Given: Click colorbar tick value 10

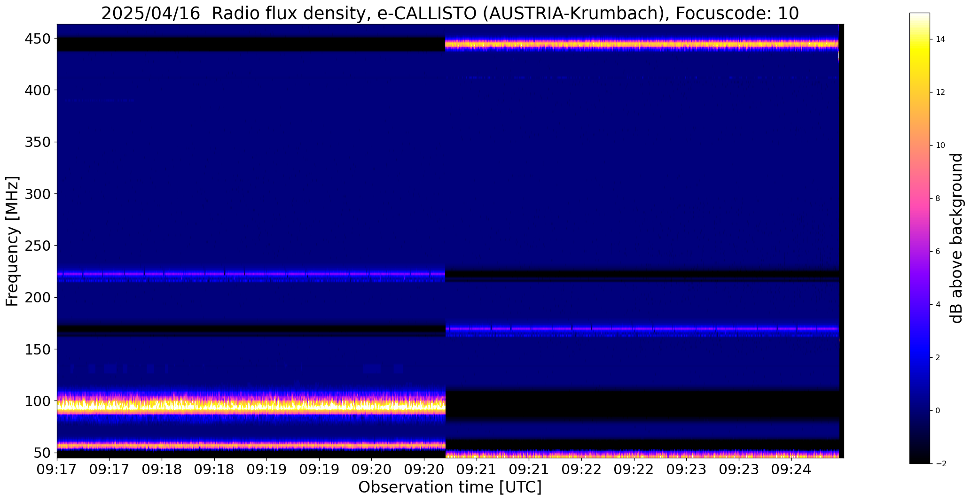Looking at the screenshot, I should [x=940, y=146].
